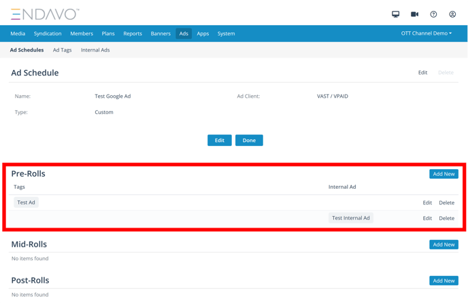Switch to the Ad Schedules tab
Screen dimensions: 468x303
pyautogui.click(x=27, y=50)
